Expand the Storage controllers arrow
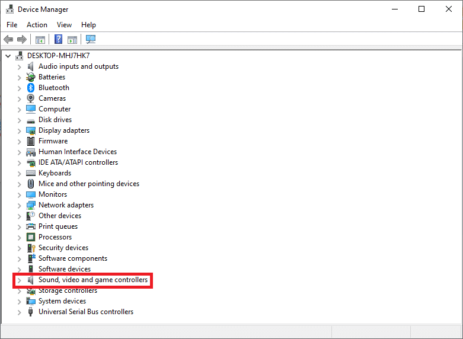Screen dimensions: 463x339 [x=20, y=291]
